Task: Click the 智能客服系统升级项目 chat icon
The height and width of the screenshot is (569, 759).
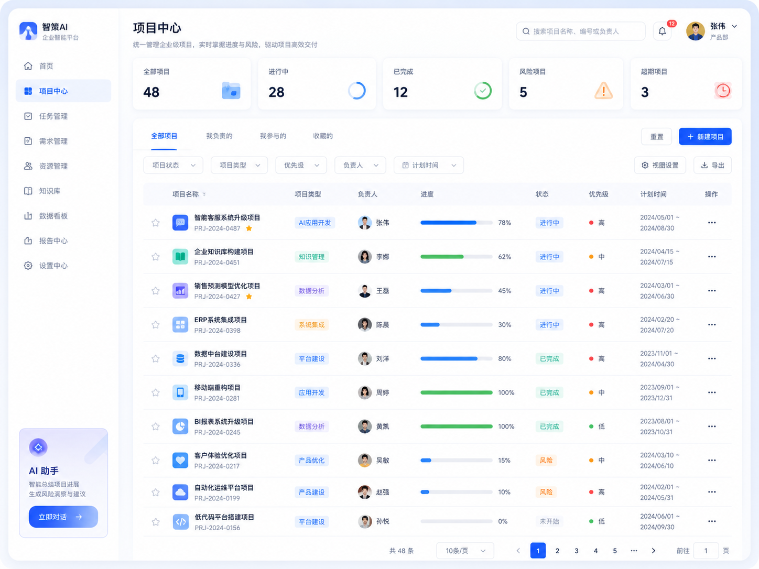Action: point(180,223)
